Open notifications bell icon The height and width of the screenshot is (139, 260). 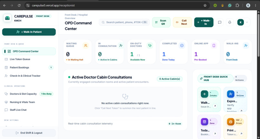[230, 22]
